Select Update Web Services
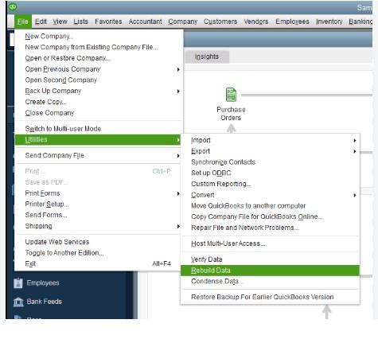 click(99, 242)
